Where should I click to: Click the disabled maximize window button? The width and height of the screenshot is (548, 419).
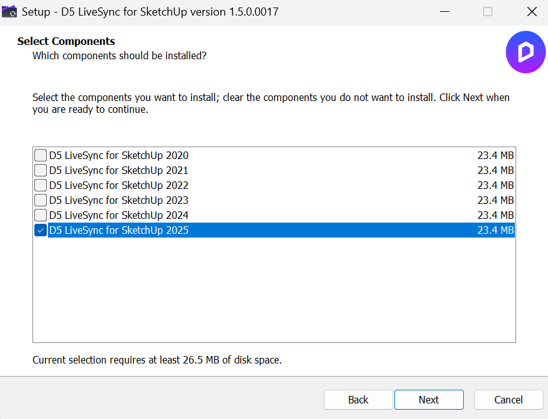point(487,12)
